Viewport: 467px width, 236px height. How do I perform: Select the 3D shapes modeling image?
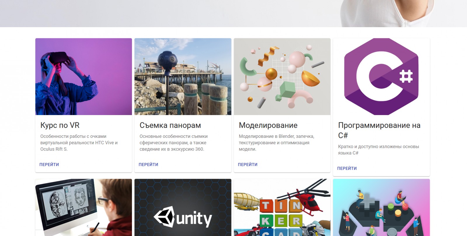click(x=282, y=77)
